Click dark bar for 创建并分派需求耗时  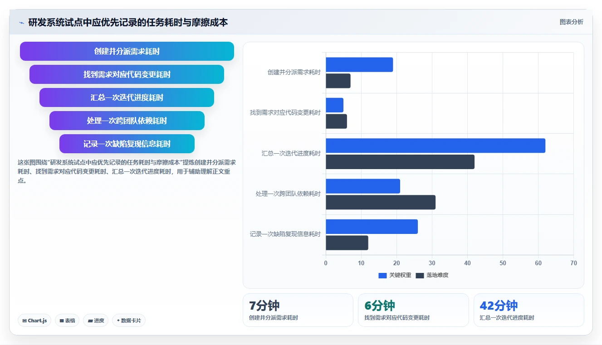click(x=338, y=81)
